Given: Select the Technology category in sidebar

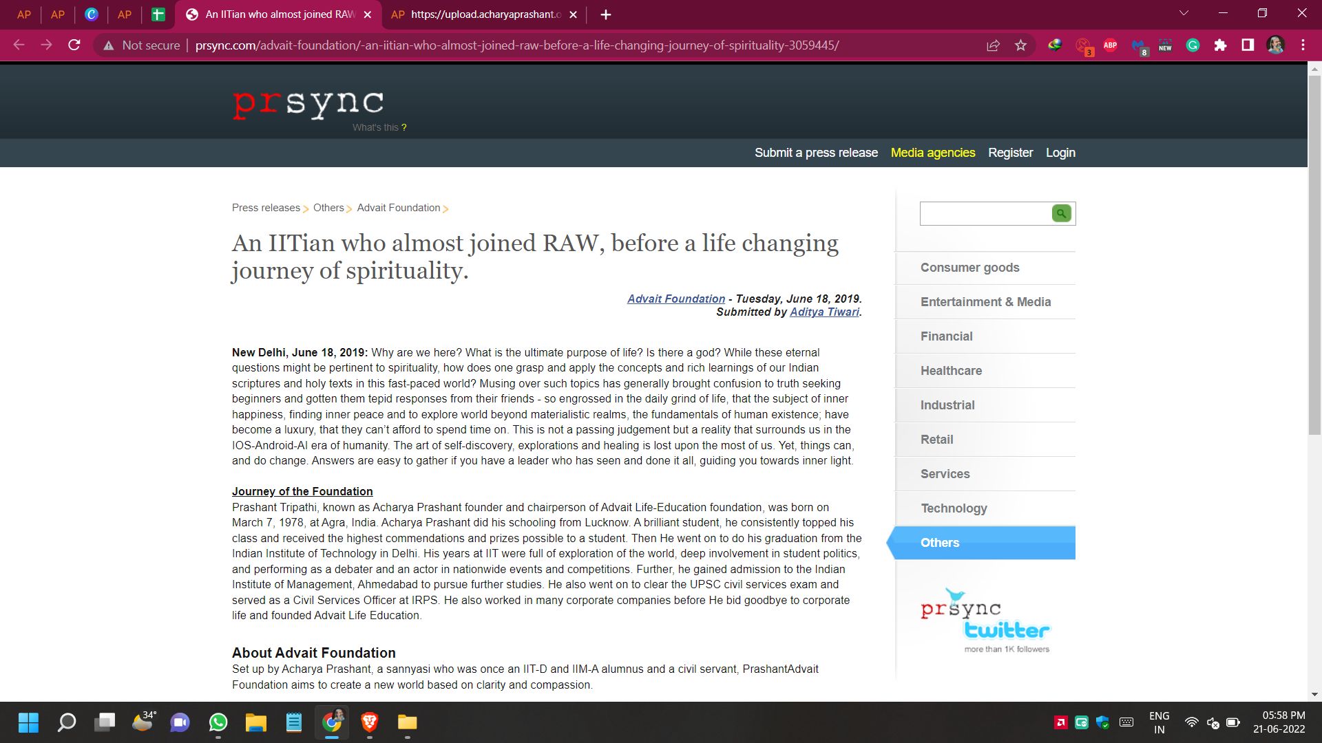Looking at the screenshot, I should pos(954,508).
